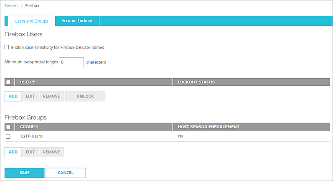
Task: Check the L2TP-Users group checkbox
Action: tap(8, 136)
